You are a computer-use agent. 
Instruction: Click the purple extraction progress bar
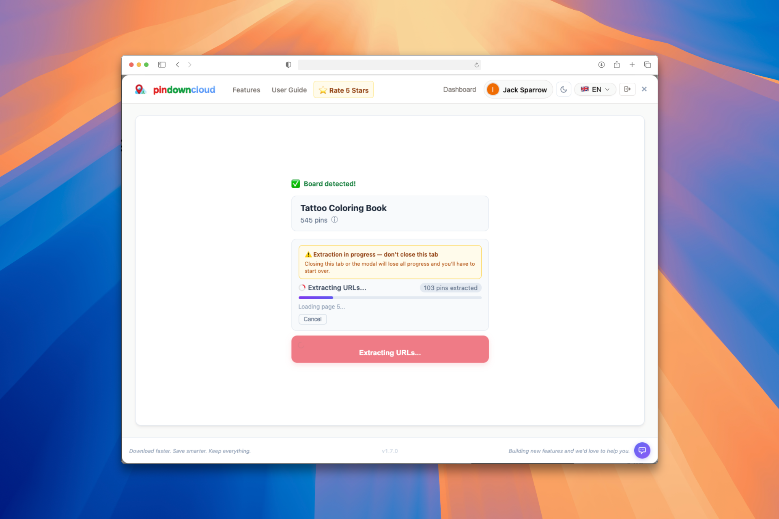(x=316, y=297)
